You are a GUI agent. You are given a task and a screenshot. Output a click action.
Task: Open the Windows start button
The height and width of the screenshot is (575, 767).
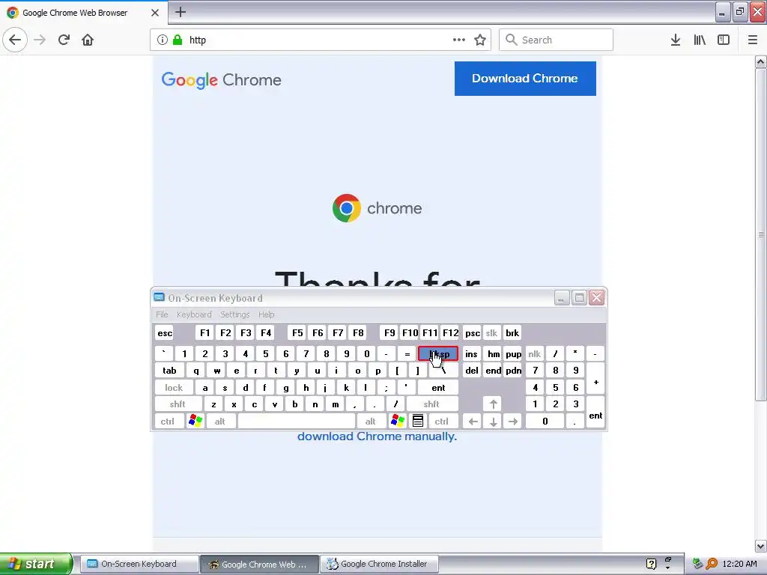[x=36, y=564]
